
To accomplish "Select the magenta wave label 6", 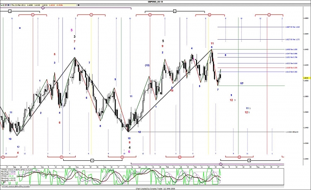I will (x=129, y=152).
